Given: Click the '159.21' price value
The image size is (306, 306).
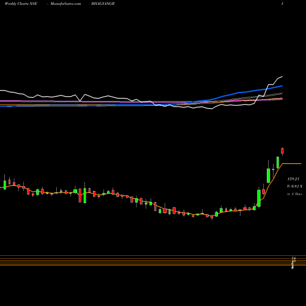Looking at the screenshot, I should 293,179.
